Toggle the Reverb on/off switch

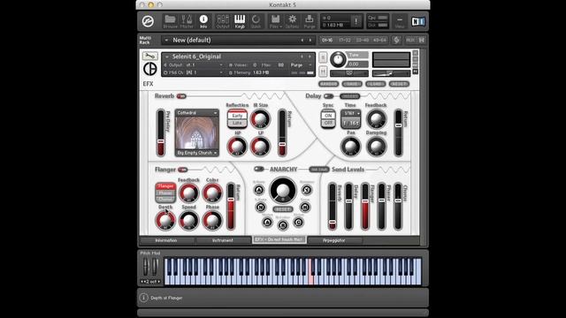(181, 96)
